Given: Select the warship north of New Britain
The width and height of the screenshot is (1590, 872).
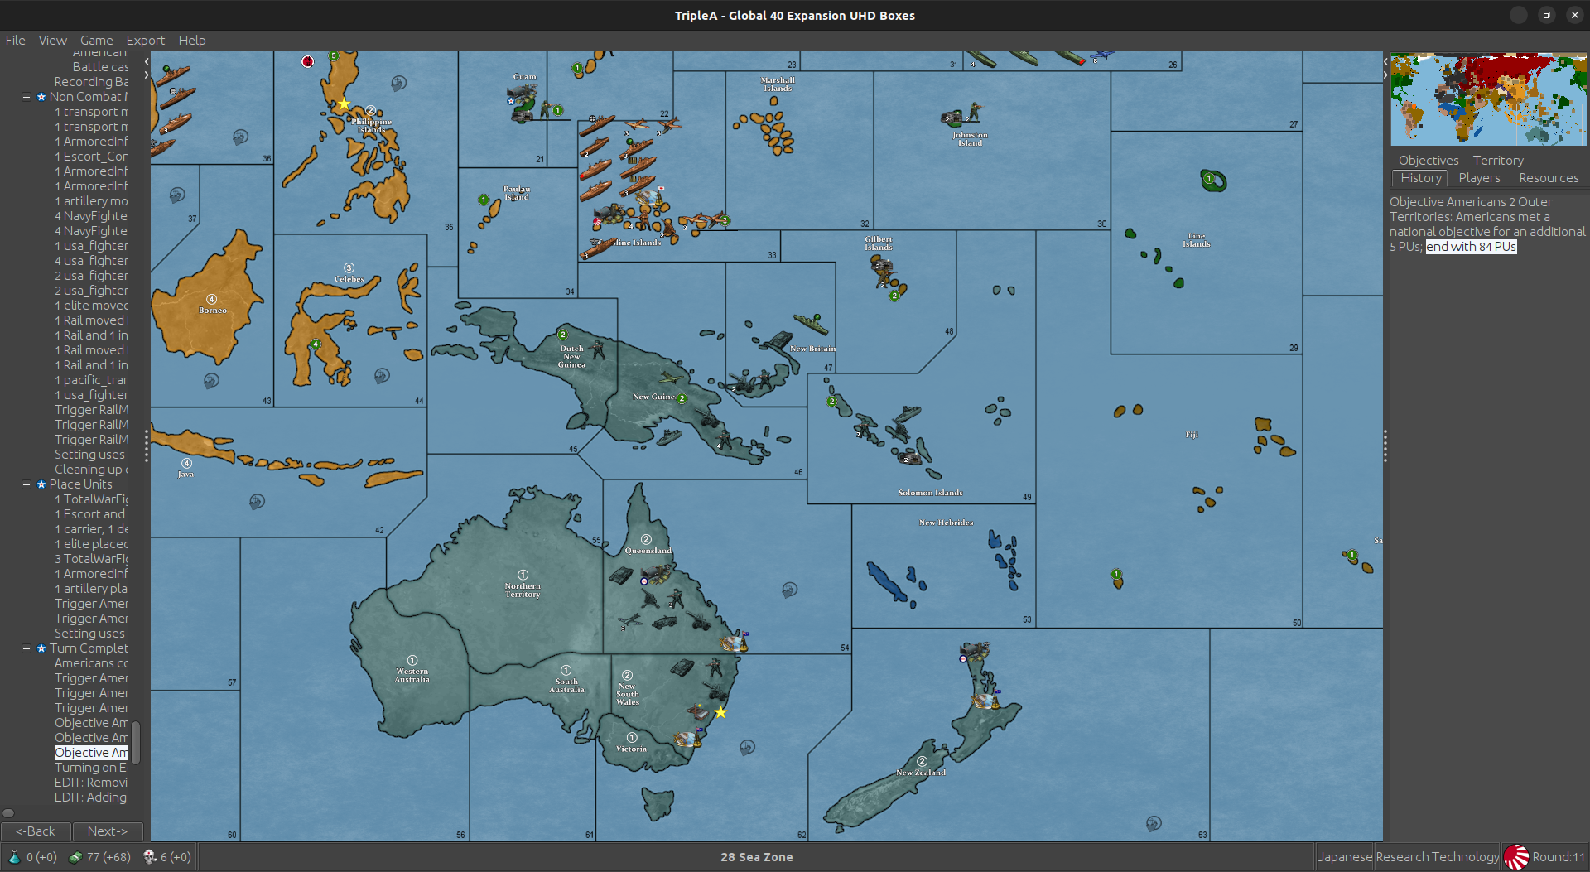Looking at the screenshot, I should (x=810, y=323).
